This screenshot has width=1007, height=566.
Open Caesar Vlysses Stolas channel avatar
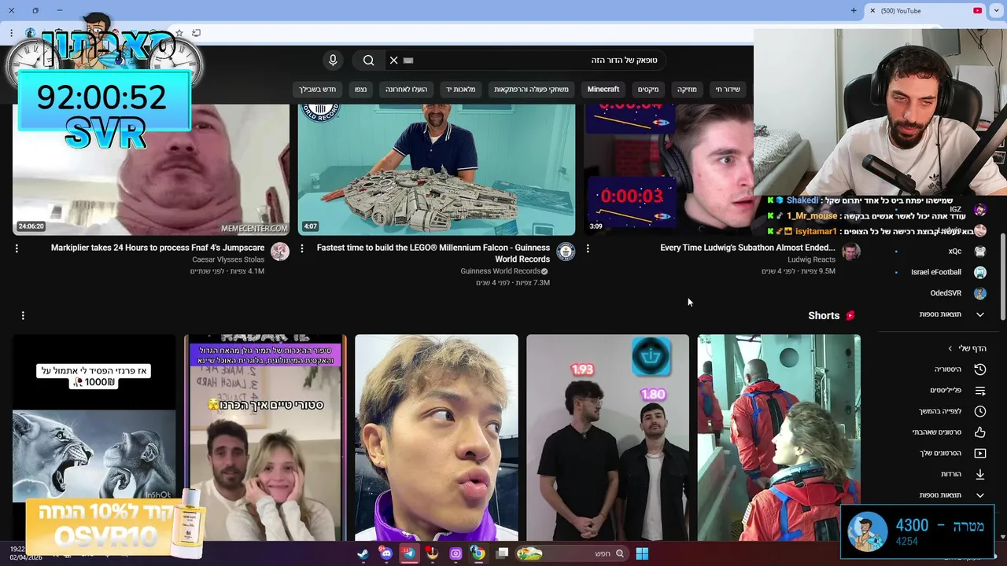click(x=280, y=252)
